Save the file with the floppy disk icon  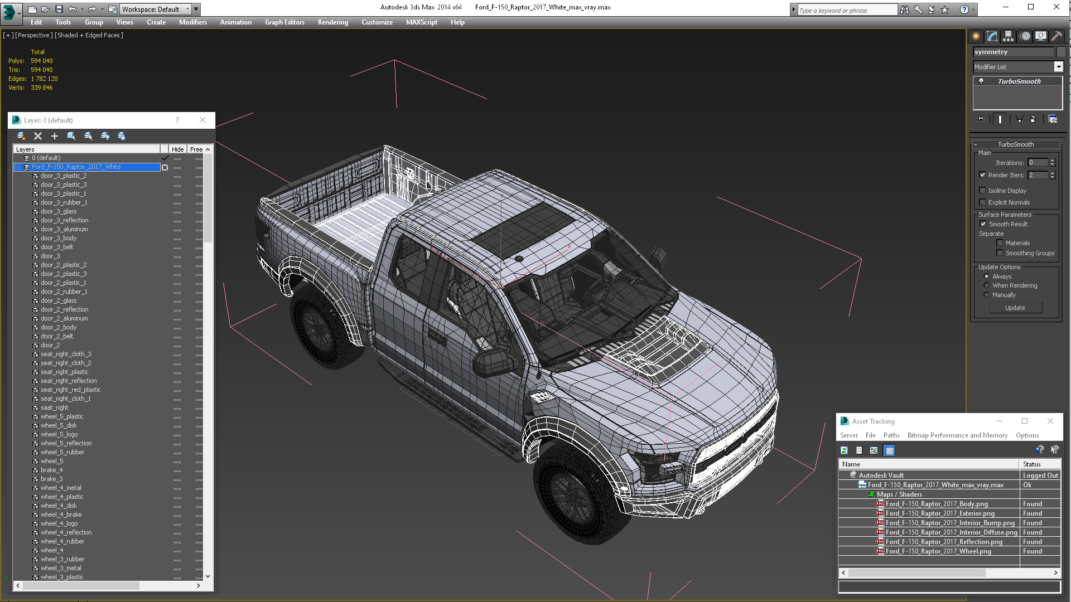coord(59,9)
